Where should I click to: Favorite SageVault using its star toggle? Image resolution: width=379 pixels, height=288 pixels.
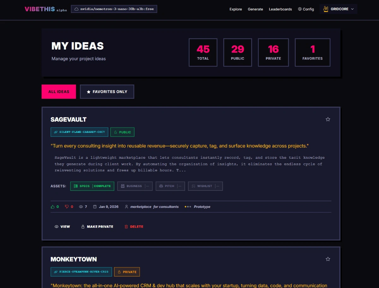328,119
